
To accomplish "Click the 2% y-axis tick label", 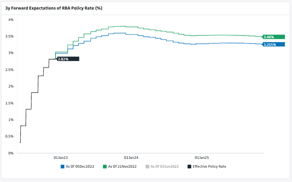I will click(11, 86).
